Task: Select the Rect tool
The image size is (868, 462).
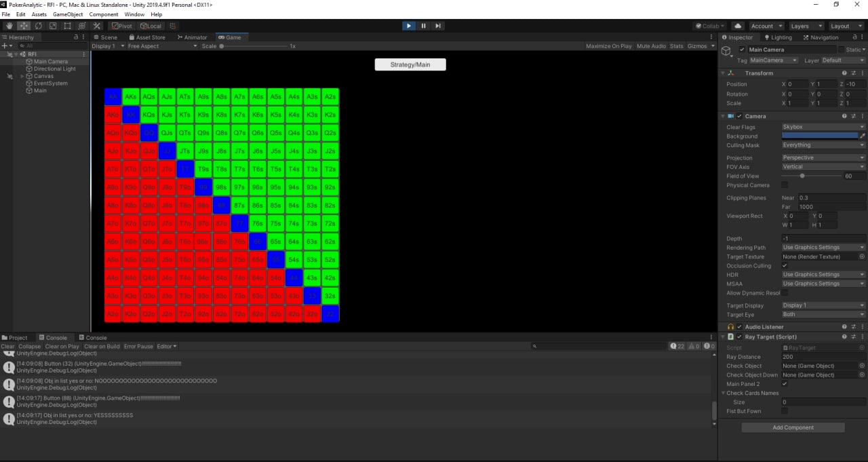Action: tap(67, 26)
